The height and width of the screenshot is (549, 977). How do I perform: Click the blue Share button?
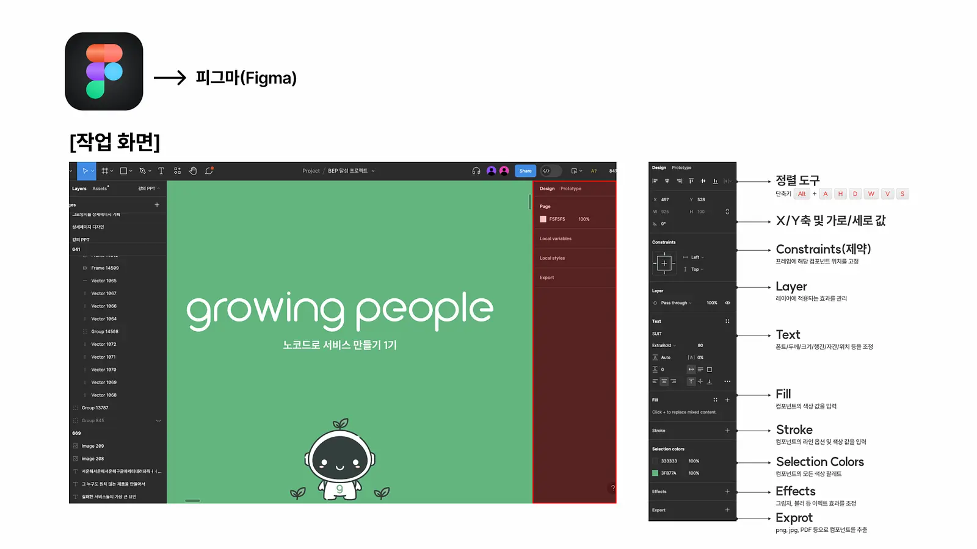click(525, 171)
